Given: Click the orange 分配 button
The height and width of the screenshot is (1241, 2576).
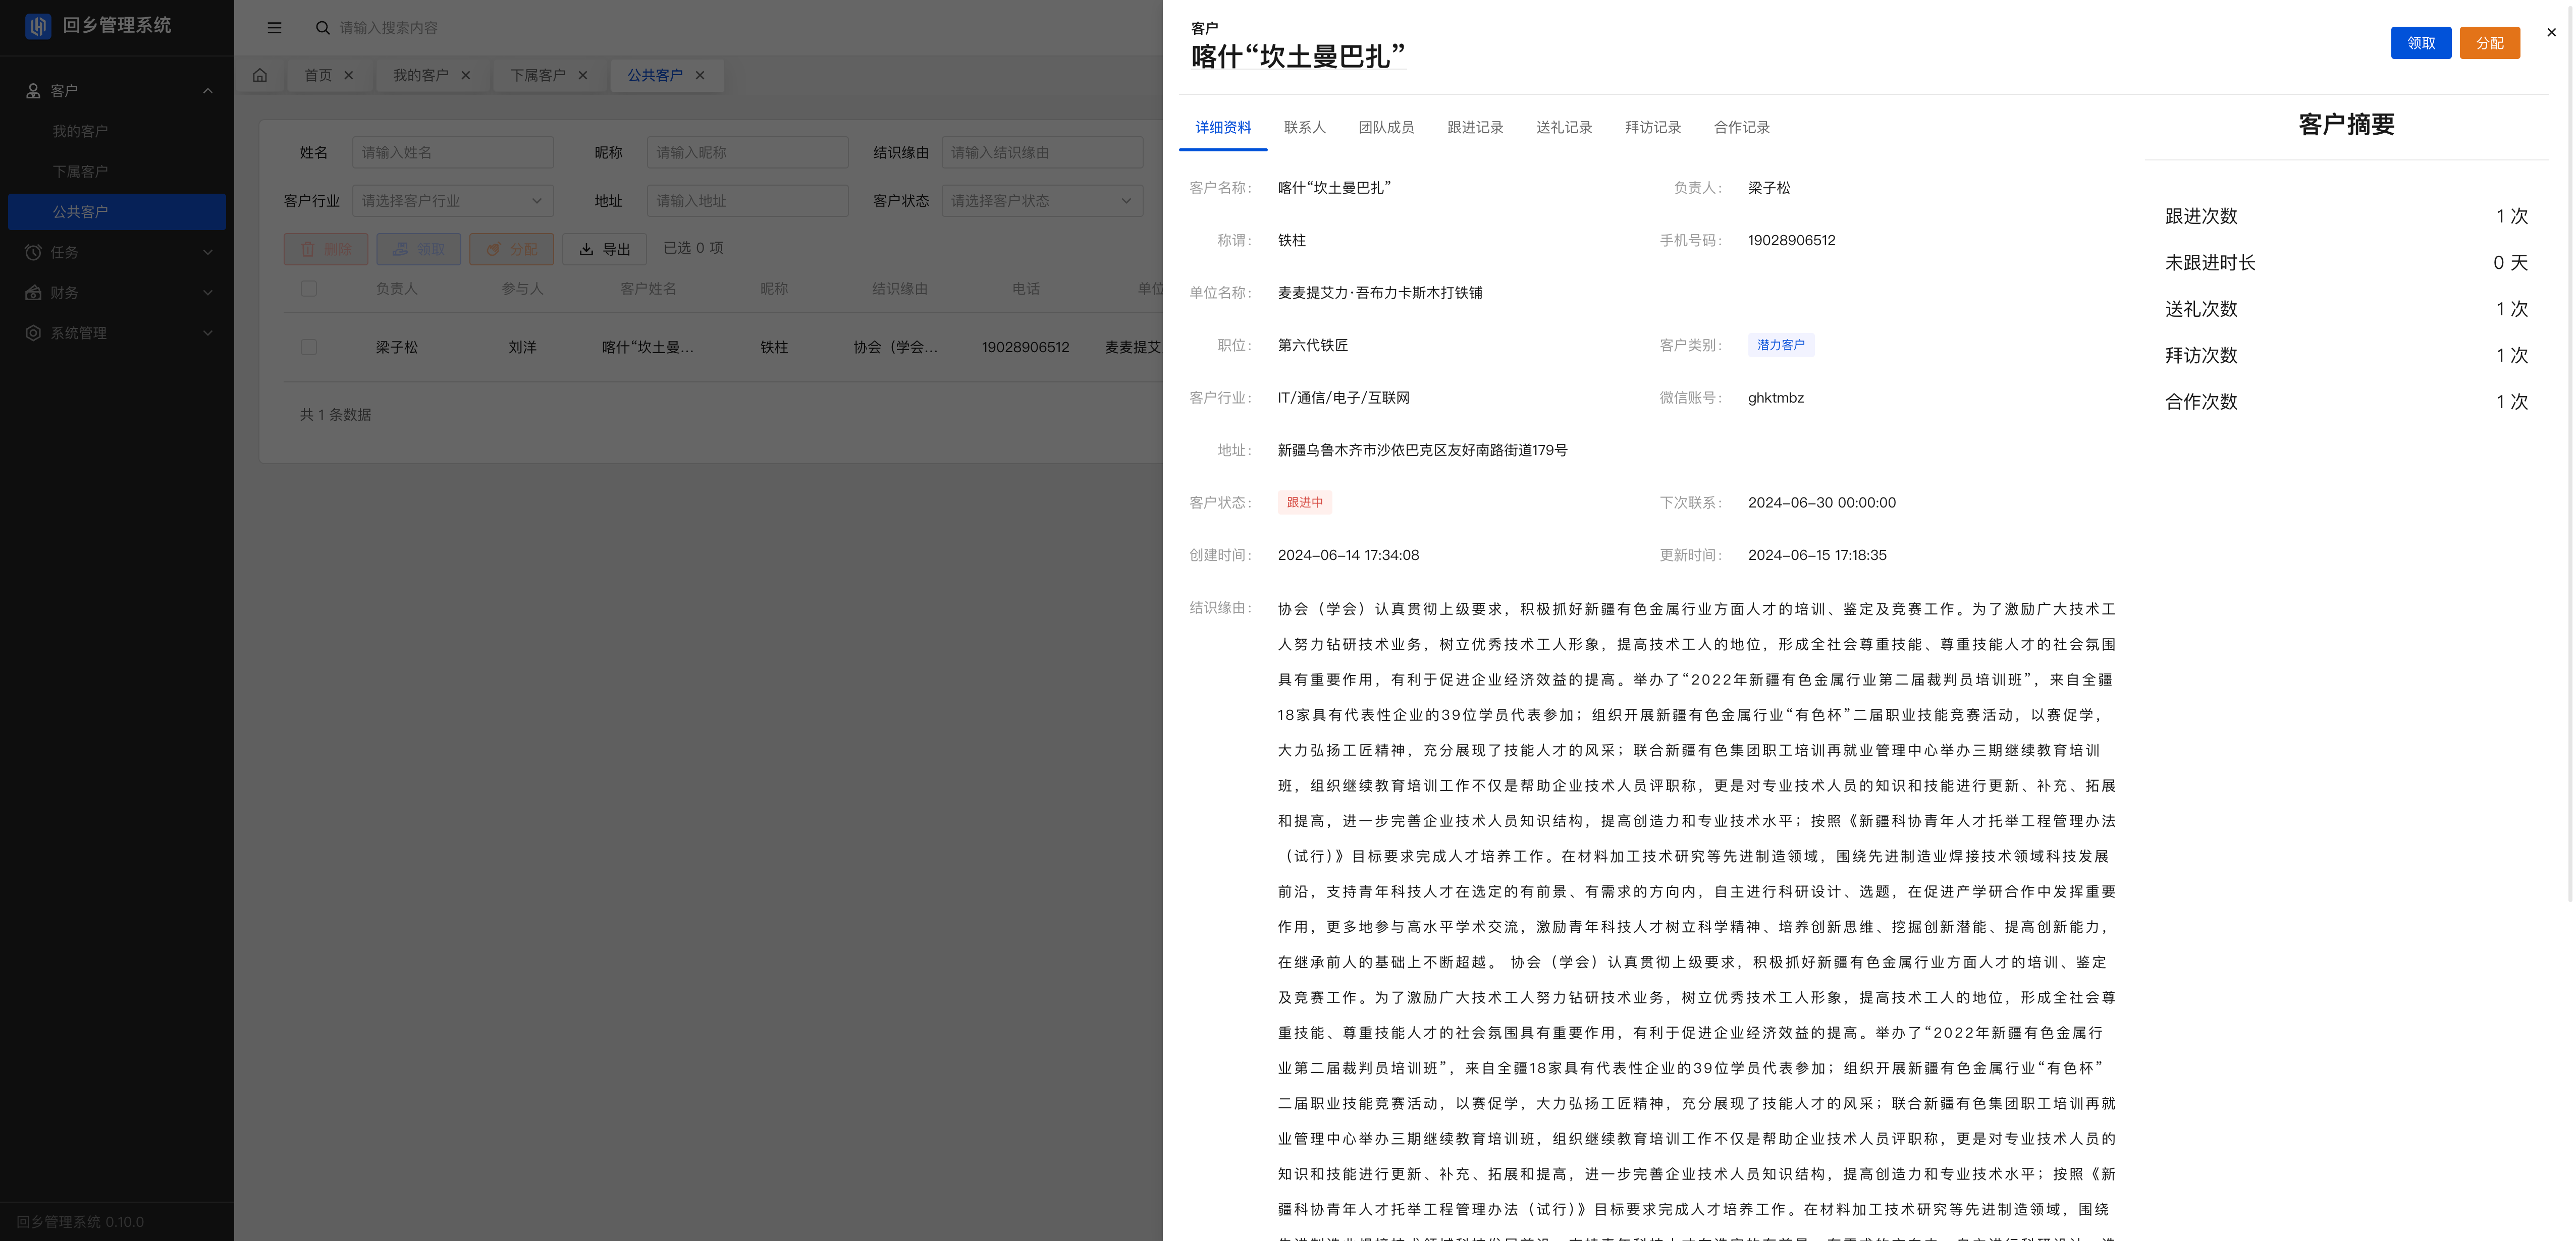Looking at the screenshot, I should 2489,43.
